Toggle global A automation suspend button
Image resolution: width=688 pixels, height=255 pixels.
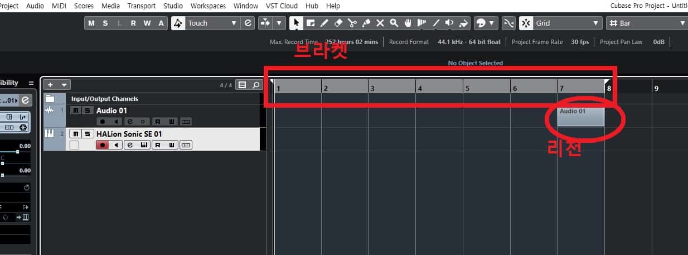[x=161, y=23]
